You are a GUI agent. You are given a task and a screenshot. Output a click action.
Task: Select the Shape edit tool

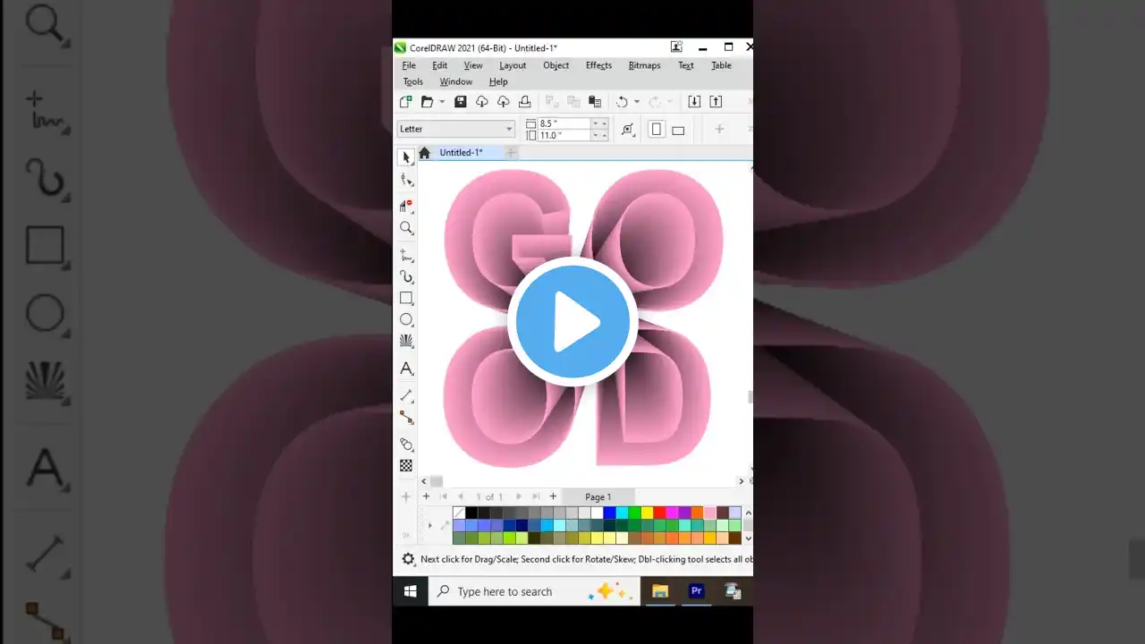(x=406, y=180)
